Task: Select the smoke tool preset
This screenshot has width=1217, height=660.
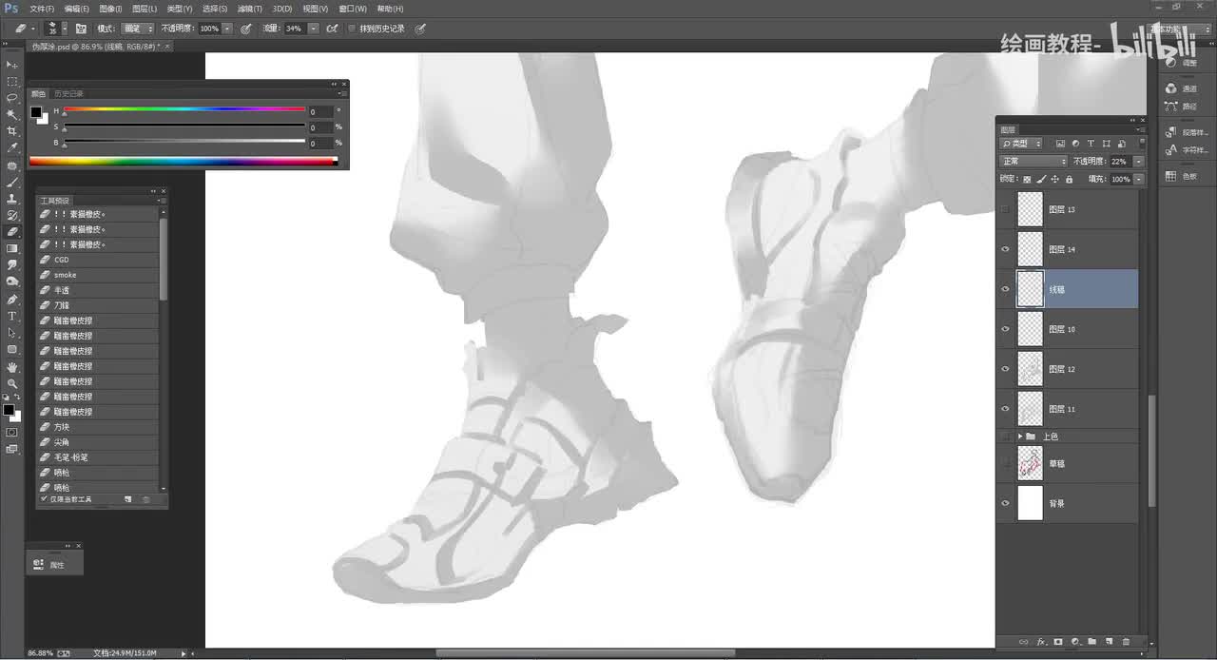Action: [98, 275]
